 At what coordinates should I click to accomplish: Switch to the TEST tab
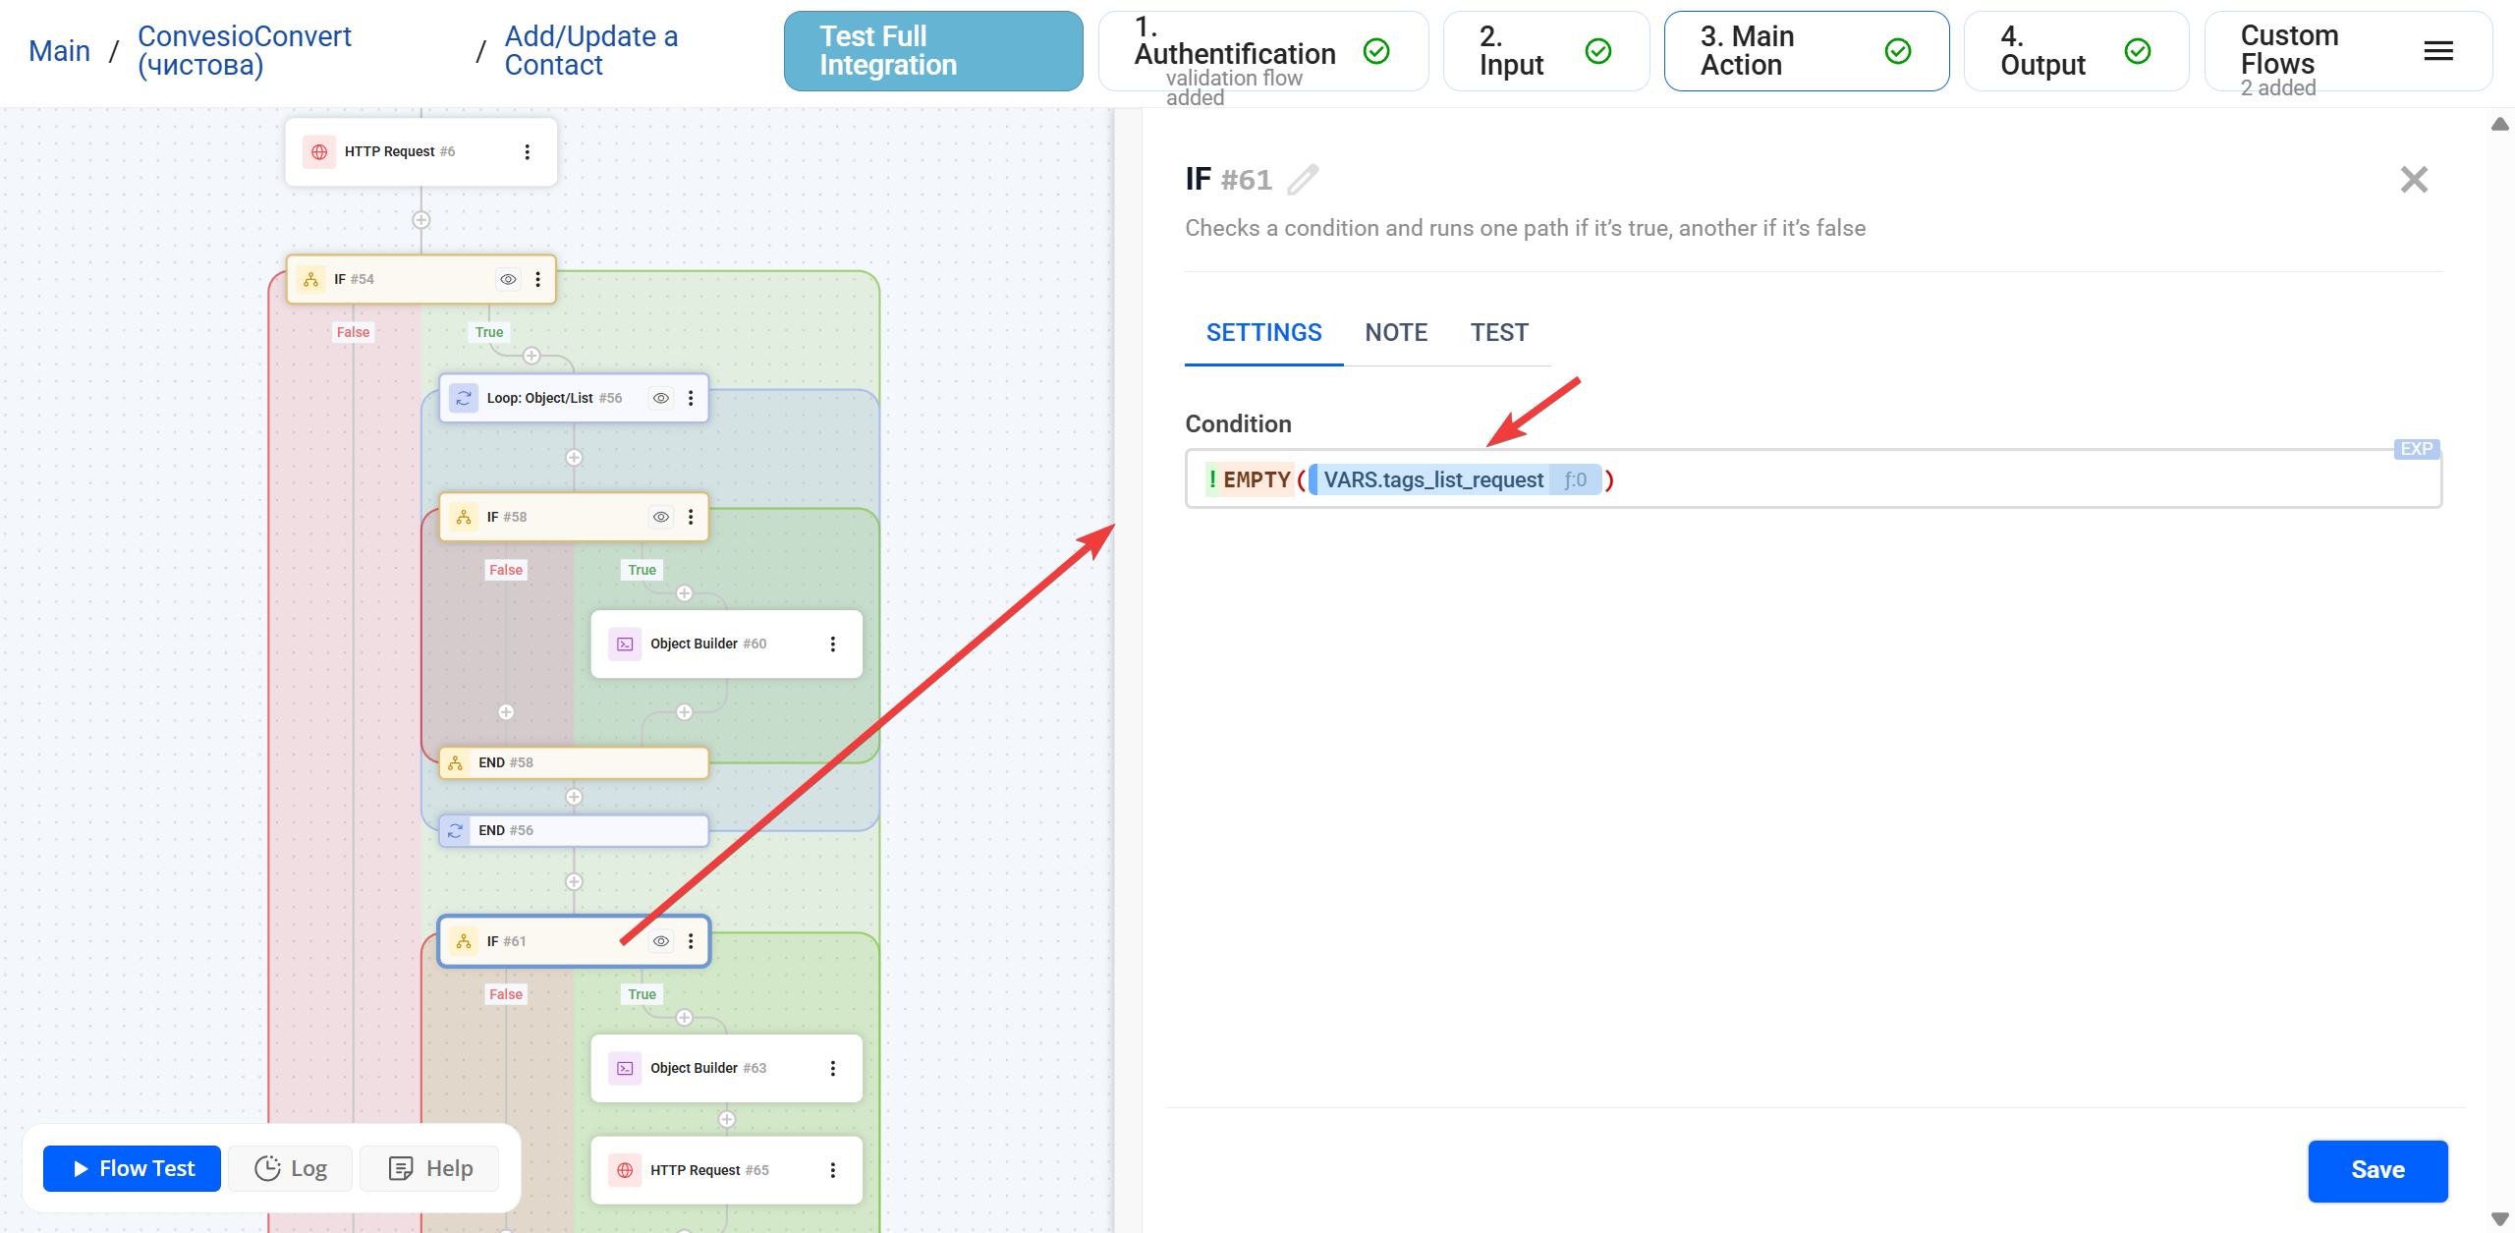1499,333
